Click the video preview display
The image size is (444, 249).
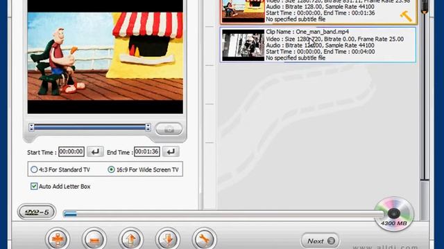coord(105,57)
